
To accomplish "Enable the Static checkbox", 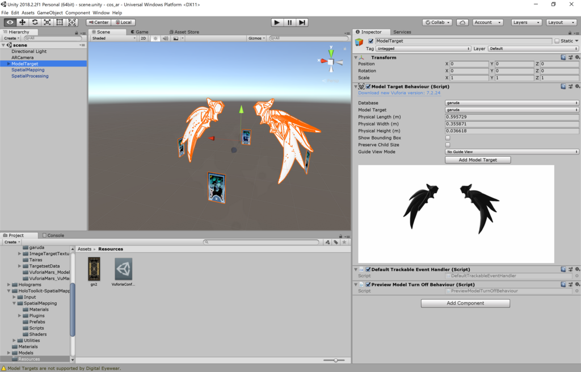I will click(x=557, y=41).
